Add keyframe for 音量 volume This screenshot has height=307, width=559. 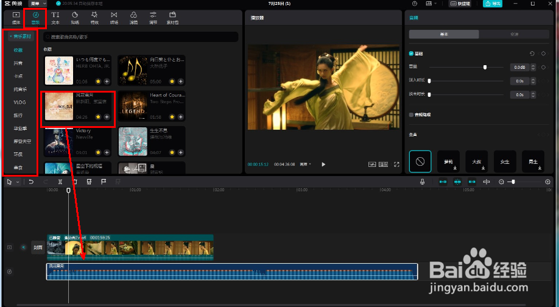(x=543, y=67)
